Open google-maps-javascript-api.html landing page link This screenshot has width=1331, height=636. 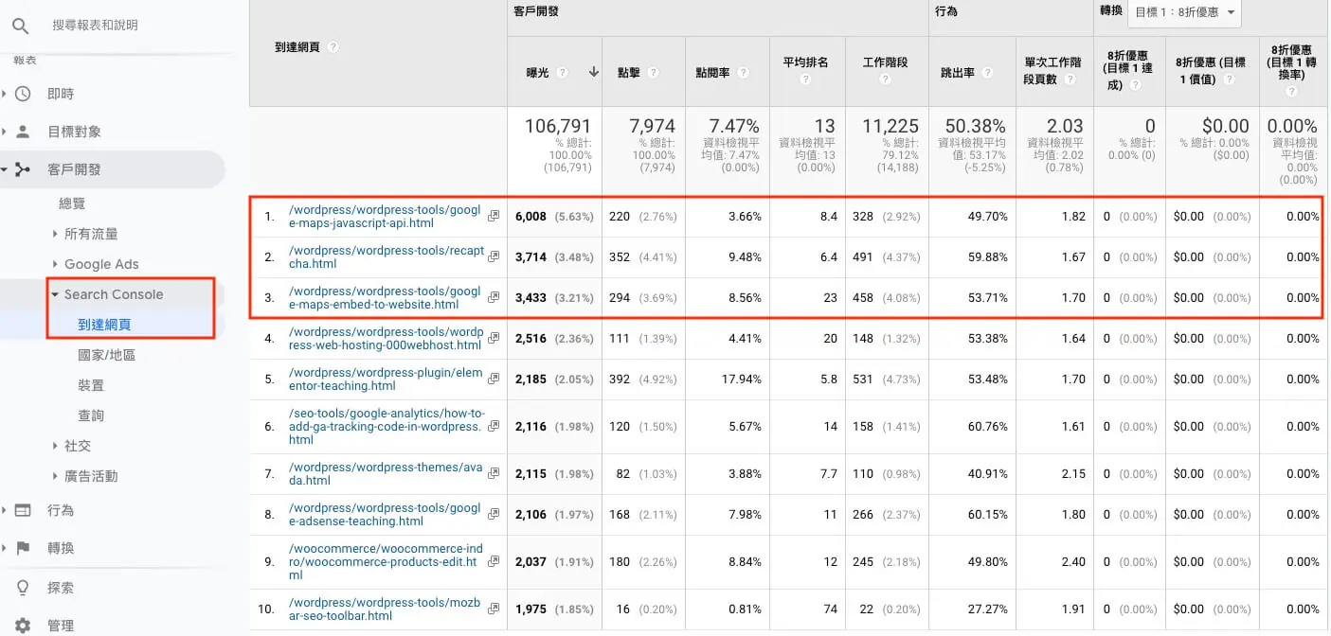coord(385,217)
